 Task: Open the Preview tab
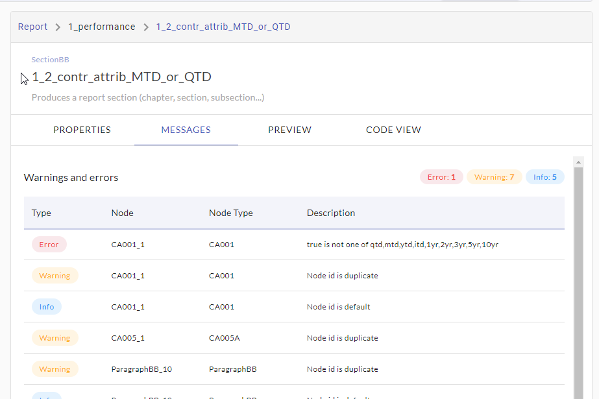289,130
